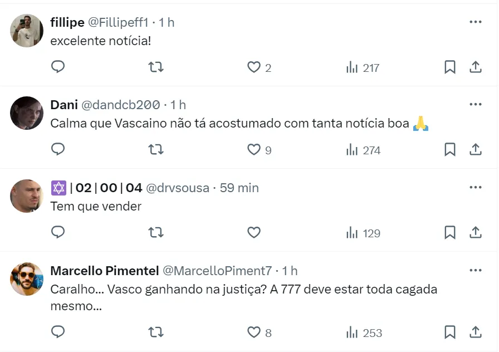
Task: Click the Dani display name
Action: pos(63,105)
